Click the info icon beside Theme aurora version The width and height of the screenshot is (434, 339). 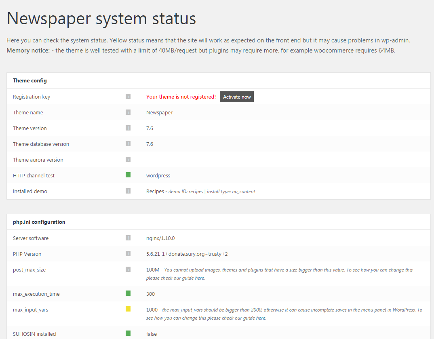tap(128, 160)
